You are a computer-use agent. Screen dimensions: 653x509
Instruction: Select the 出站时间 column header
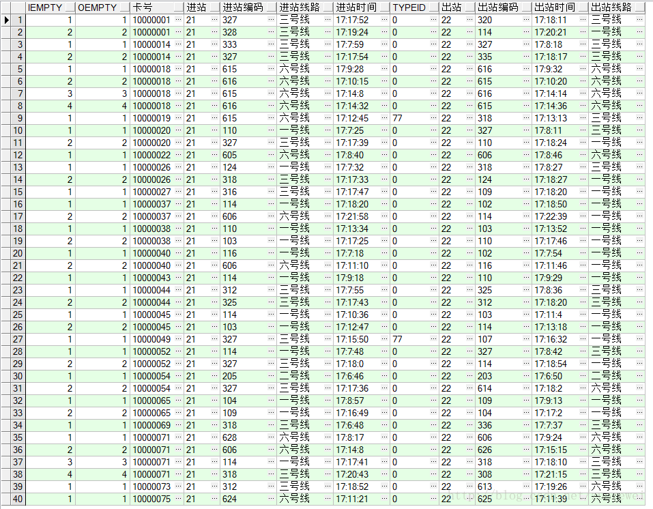(560, 8)
